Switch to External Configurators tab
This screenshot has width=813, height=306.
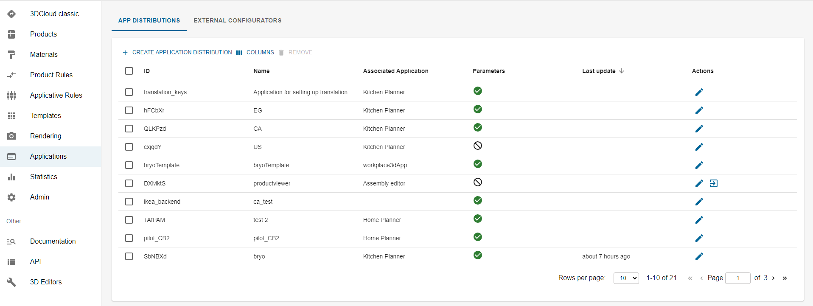tap(238, 20)
